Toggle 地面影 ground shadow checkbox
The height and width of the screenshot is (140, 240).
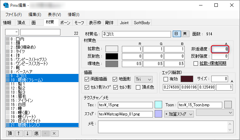pyautogui.click(x=115, y=79)
